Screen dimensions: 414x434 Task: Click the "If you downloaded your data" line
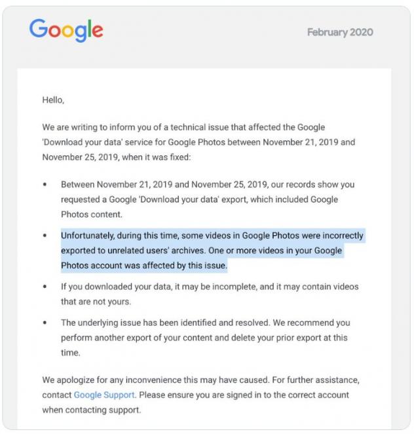tap(210, 286)
